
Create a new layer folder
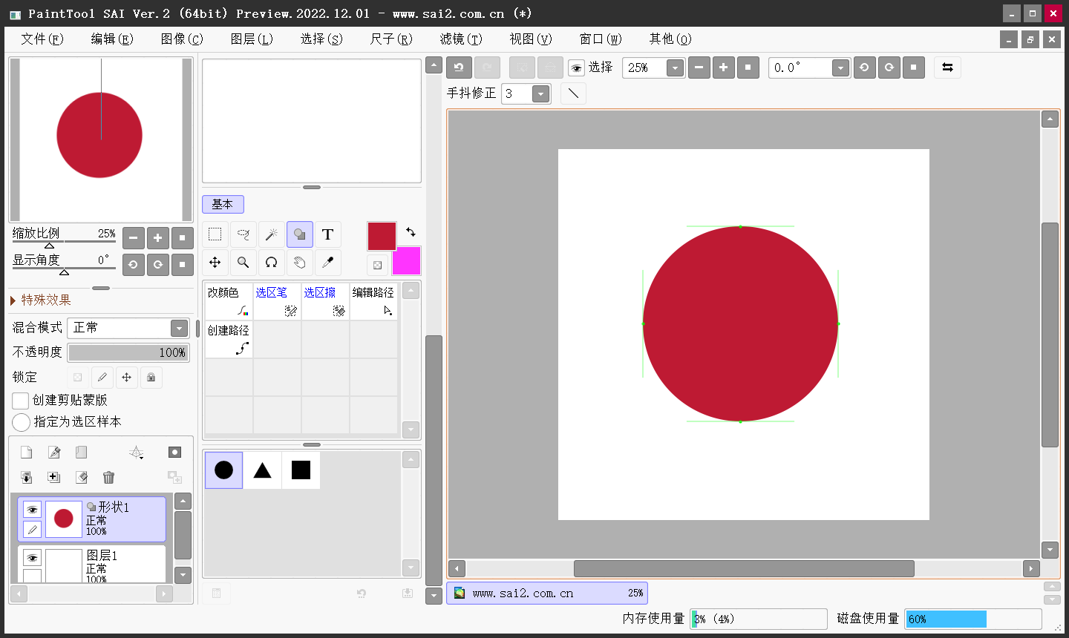(82, 453)
